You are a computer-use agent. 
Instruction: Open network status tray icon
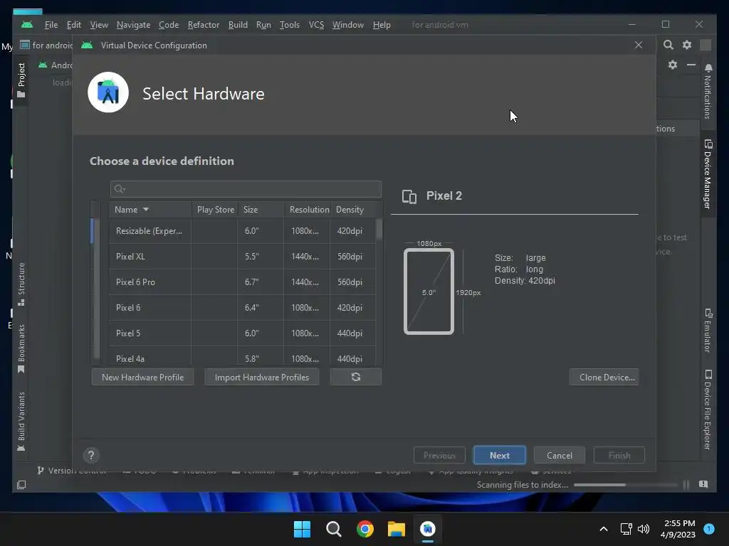pyautogui.click(x=626, y=529)
